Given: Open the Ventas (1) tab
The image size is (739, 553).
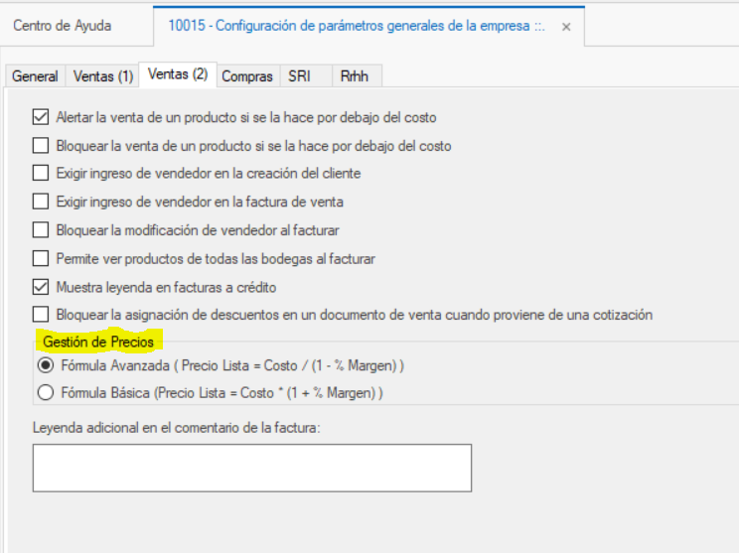Looking at the screenshot, I should 103,75.
